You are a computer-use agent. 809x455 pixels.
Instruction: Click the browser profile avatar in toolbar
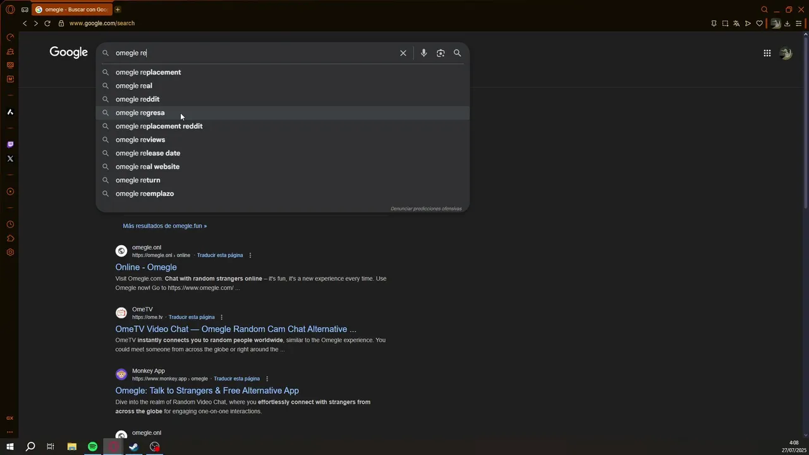pos(776,23)
